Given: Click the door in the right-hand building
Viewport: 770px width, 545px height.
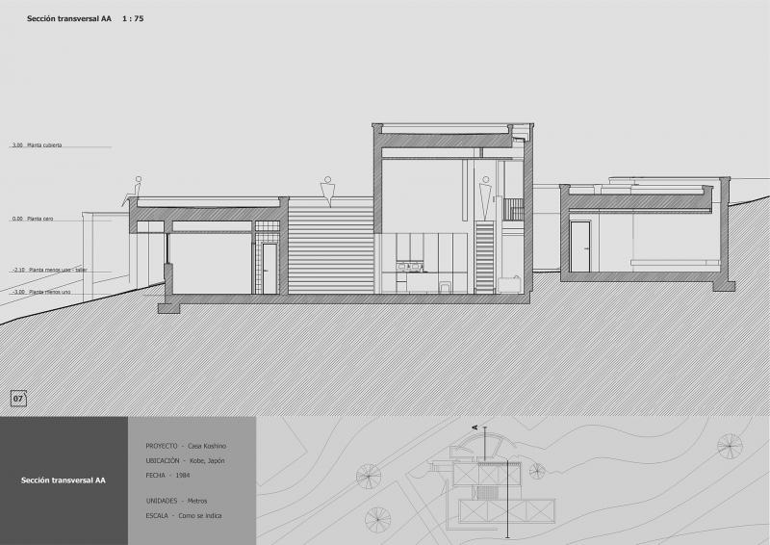Looking at the screenshot, I should (580, 247).
